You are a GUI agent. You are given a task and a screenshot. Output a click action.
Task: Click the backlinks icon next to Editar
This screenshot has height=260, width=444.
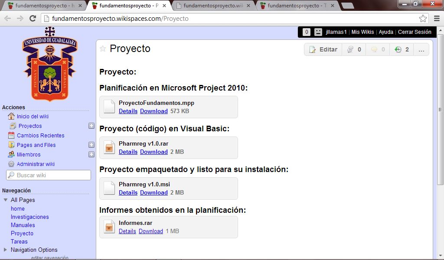tap(350, 49)
